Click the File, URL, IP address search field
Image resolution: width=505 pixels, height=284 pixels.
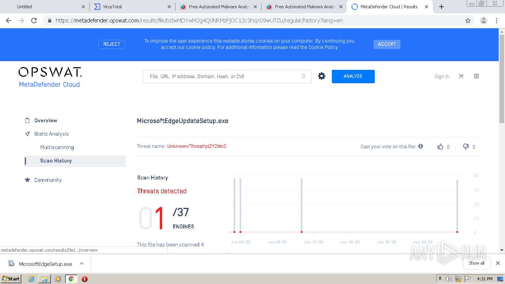click(227, 77)
